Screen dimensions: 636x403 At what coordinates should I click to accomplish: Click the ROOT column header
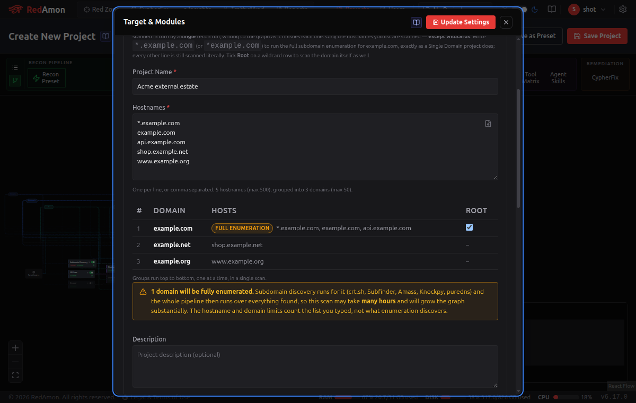click(x=476, y=211)
